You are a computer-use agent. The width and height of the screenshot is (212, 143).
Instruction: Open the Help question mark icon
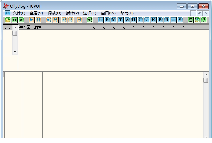[x=204, y=20]
